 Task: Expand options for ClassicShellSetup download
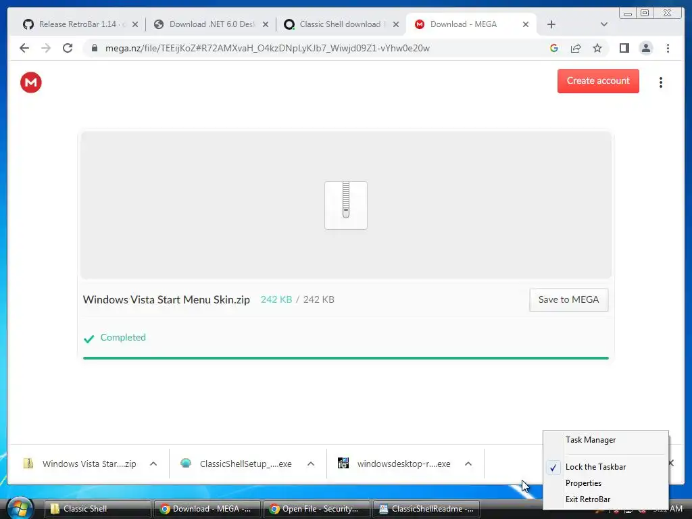tap(311, 464)
